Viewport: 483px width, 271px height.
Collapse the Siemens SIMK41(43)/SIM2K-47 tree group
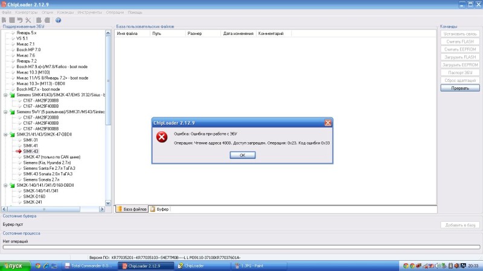pos(5,95)
